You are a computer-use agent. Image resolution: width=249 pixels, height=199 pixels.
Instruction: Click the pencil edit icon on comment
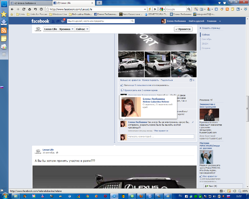[193, 122]
